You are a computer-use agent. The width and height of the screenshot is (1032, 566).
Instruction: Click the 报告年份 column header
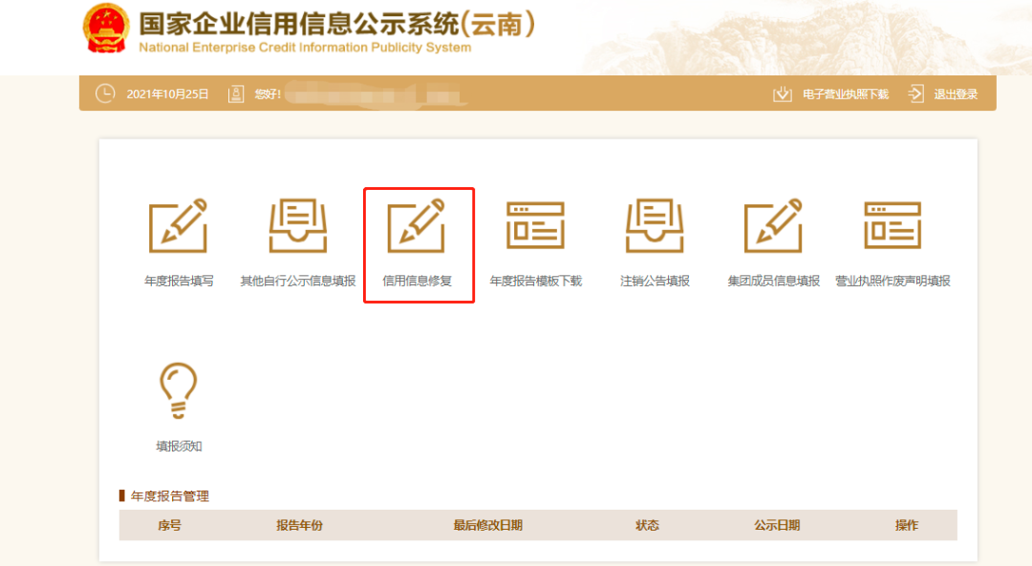[x=299, y=525]
